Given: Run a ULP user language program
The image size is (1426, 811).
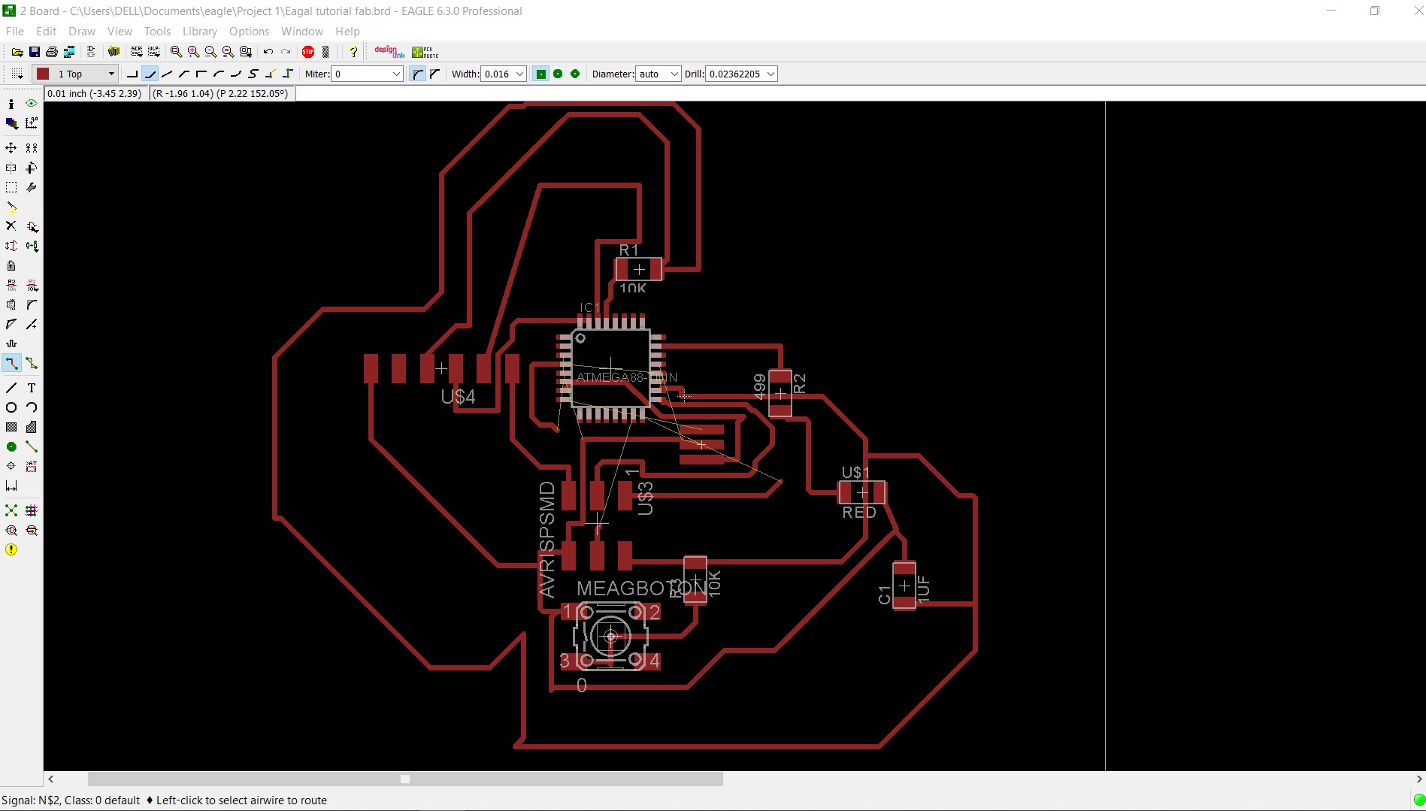Looking at the screenshot, I should 154,52.
